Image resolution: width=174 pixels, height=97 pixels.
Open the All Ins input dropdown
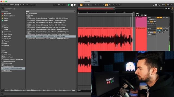[151, 18]
